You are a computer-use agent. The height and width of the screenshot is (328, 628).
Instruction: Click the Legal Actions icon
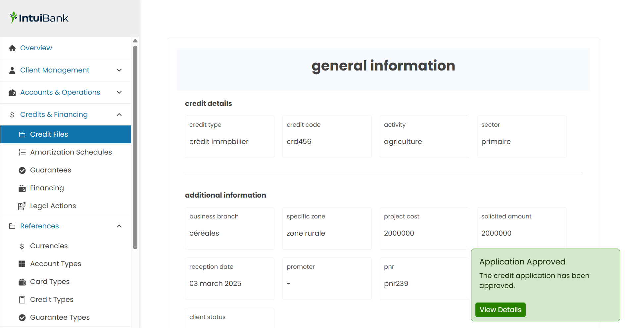pos(22,206)
